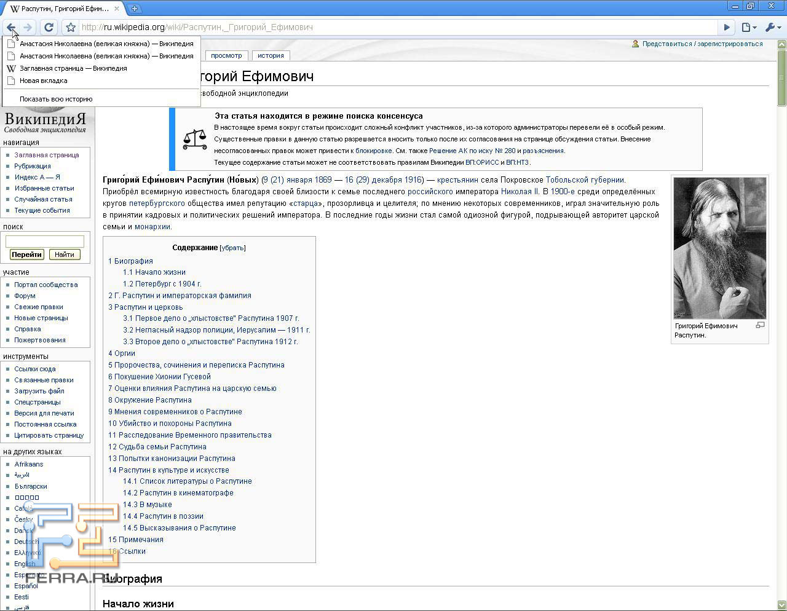The height and width of the screenshot is (611, 787).
Task: Open the Википедия logo link
Action: 45,121
